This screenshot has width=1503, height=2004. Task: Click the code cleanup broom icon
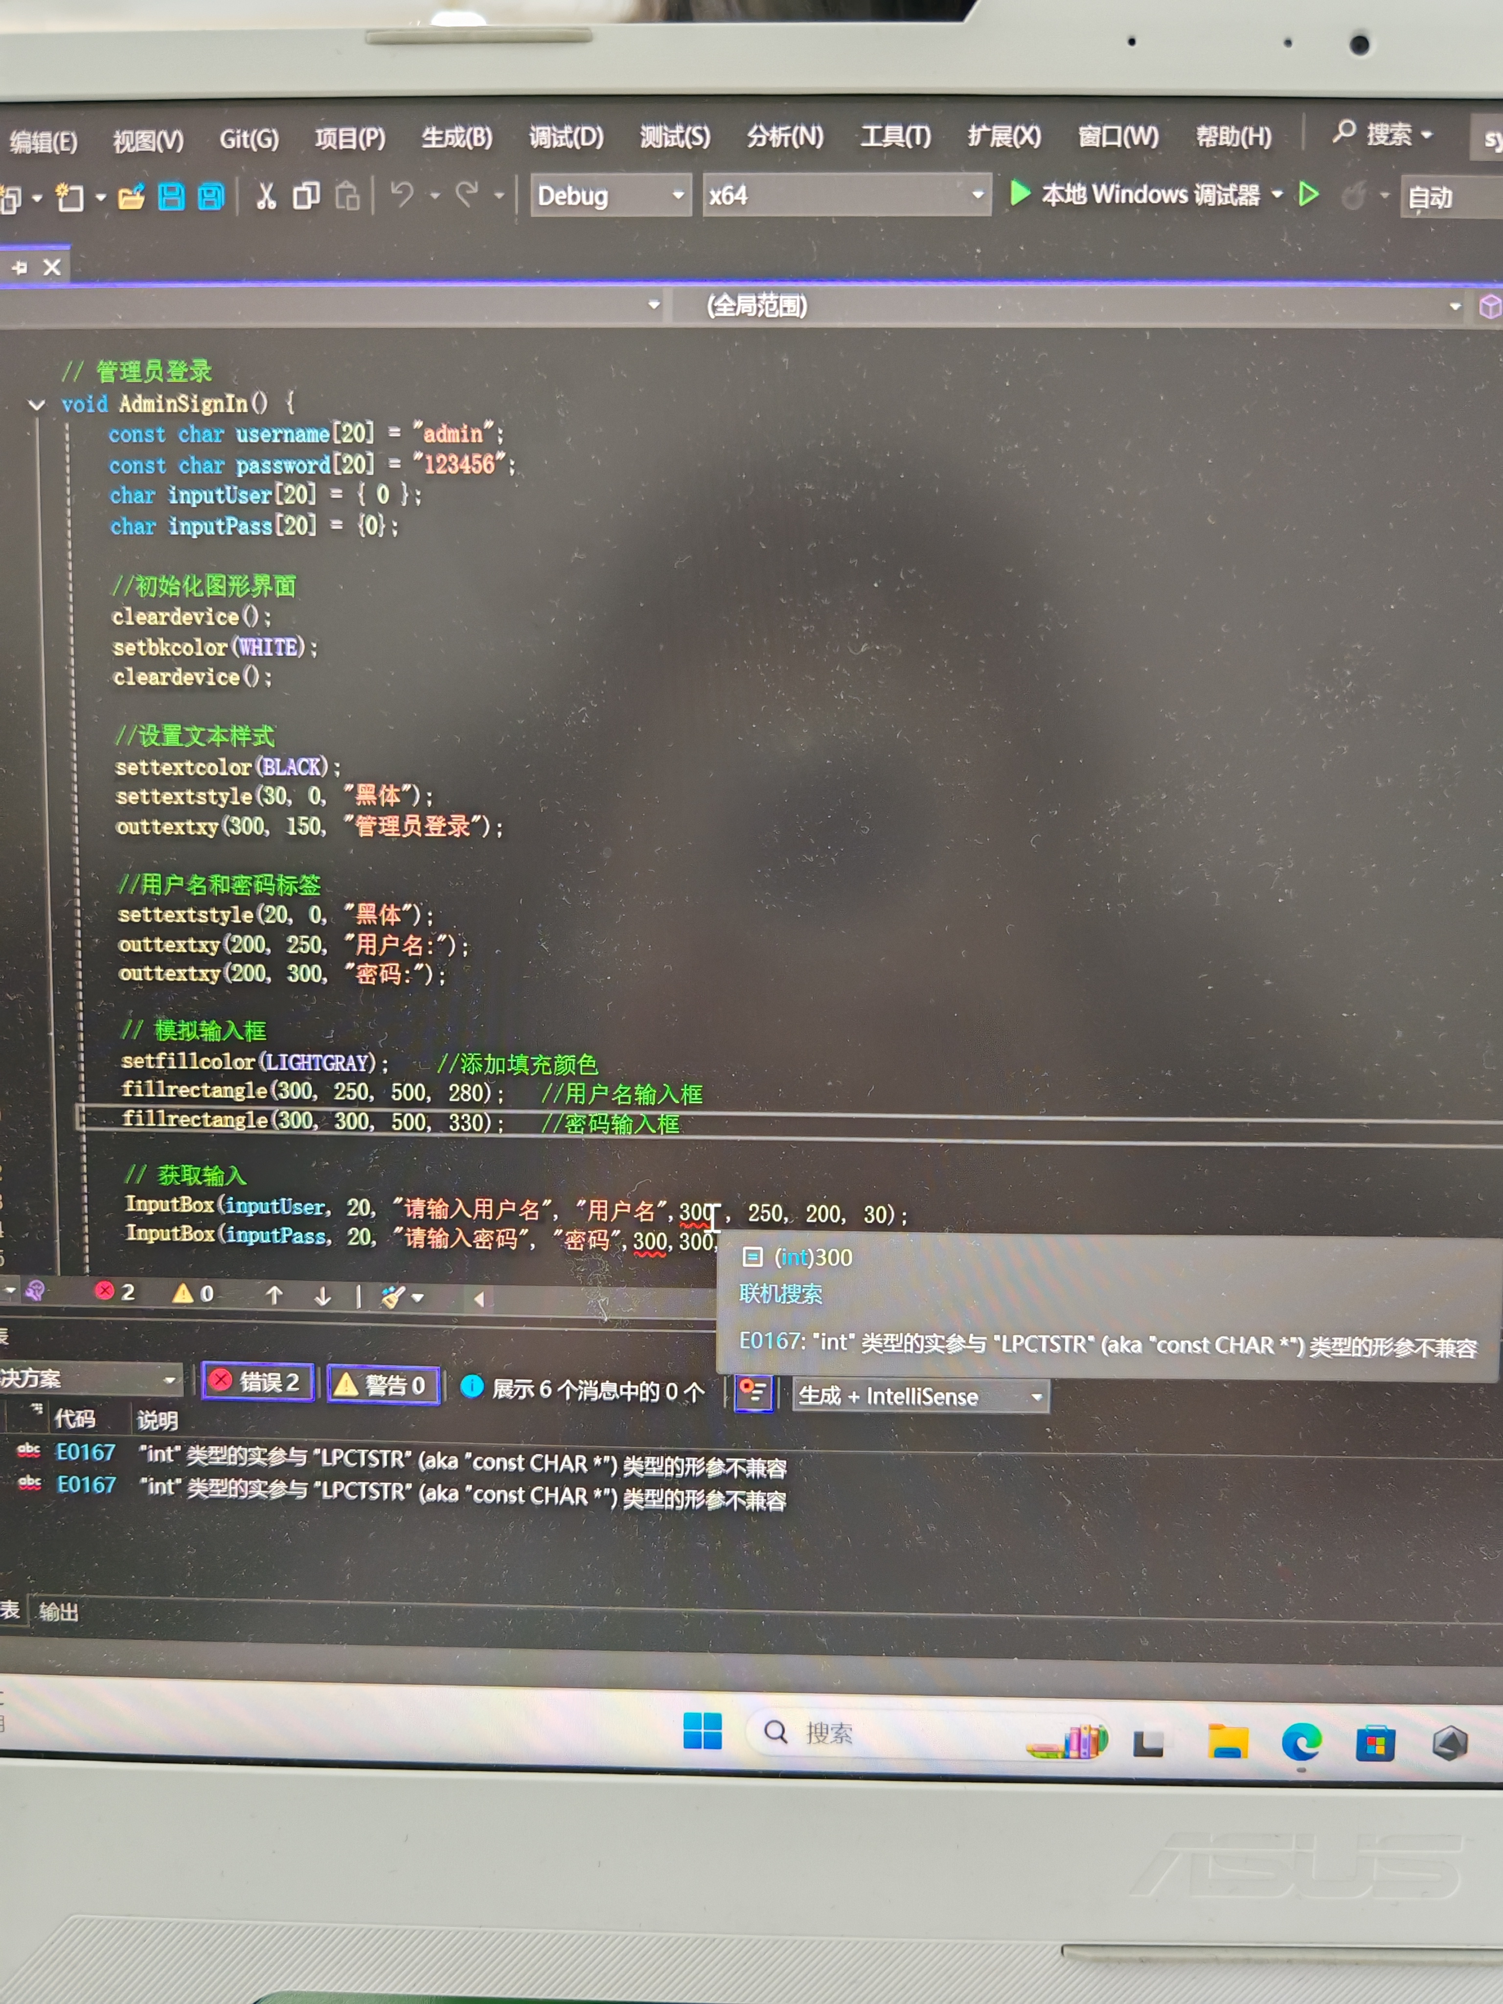click(392, 1297)
